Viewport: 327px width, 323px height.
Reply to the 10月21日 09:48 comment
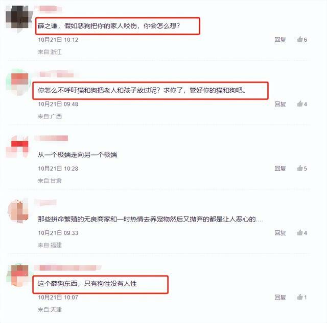coord(280,104)
